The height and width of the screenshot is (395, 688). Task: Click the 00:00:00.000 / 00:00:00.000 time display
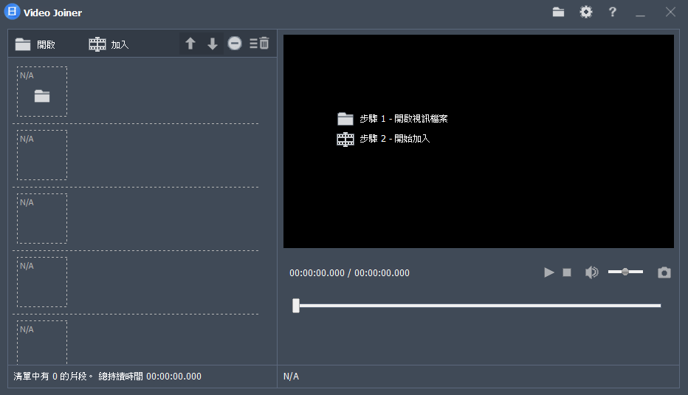[x=349, y=273]
